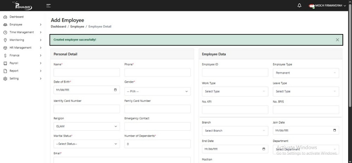This screenshot has width=352, height=163.
Task: Expand the Monitoring chevron
Action: tap(40, 40)
